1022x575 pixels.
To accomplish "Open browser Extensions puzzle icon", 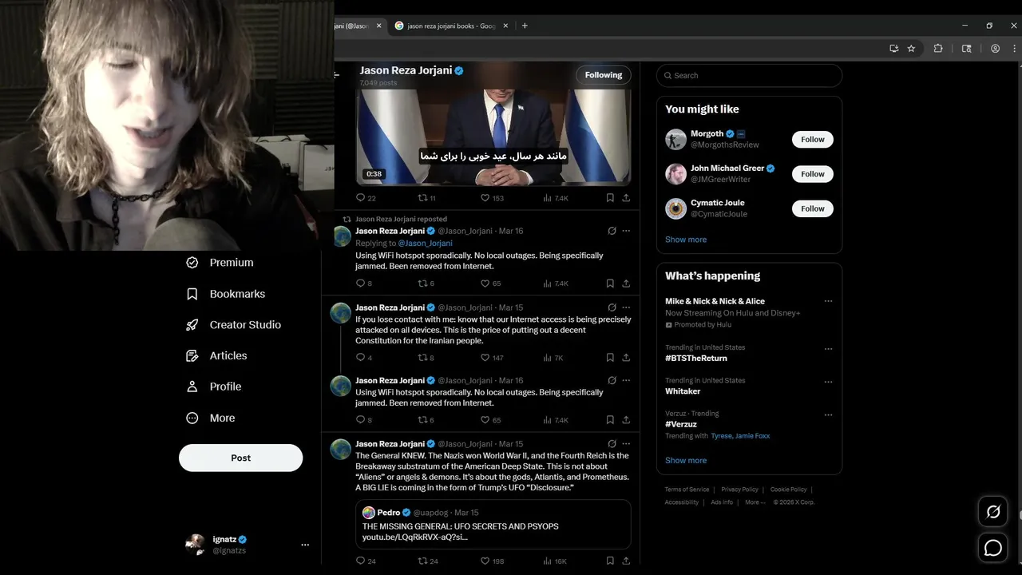I will (938, 49).
